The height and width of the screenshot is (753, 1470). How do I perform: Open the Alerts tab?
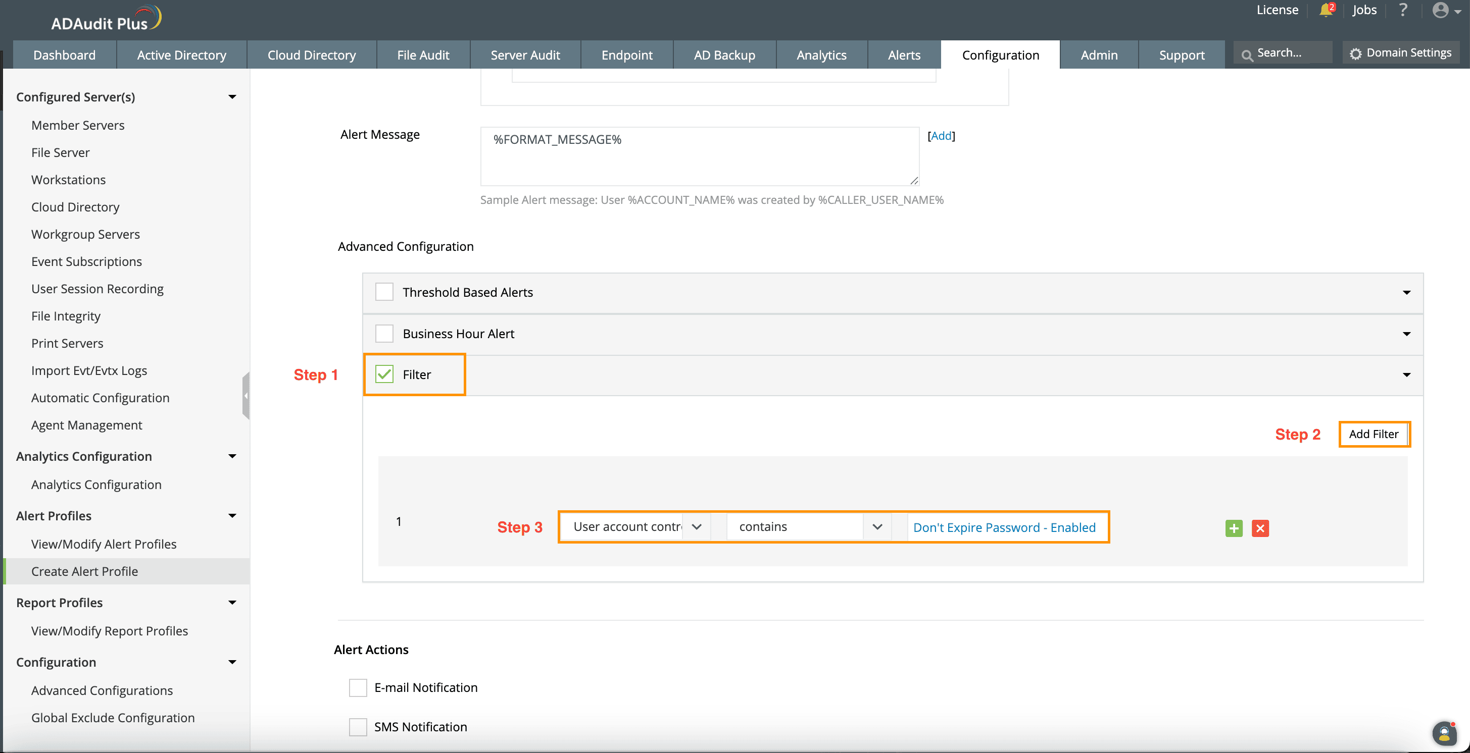(904, 55)
